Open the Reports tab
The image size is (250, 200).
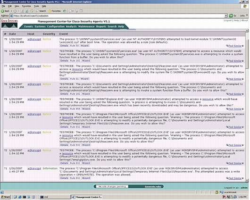click(101, 26)
